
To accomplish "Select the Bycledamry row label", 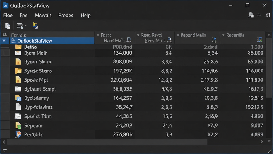I will pyautogui.click(x=36, y=98).
